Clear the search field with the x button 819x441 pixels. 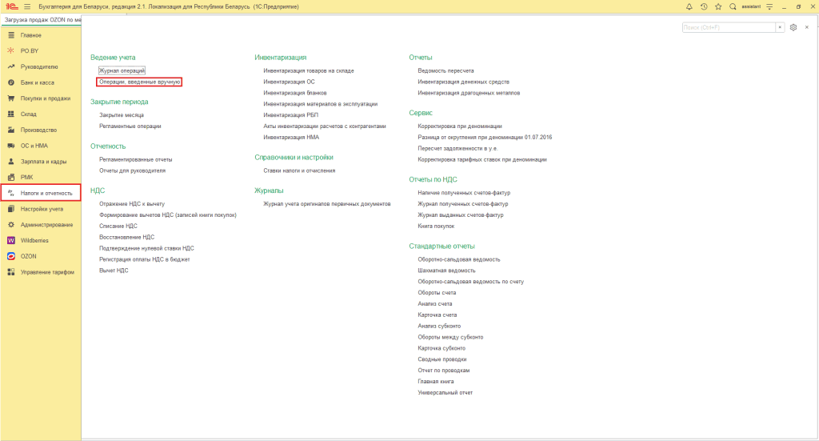pos(780,27)
